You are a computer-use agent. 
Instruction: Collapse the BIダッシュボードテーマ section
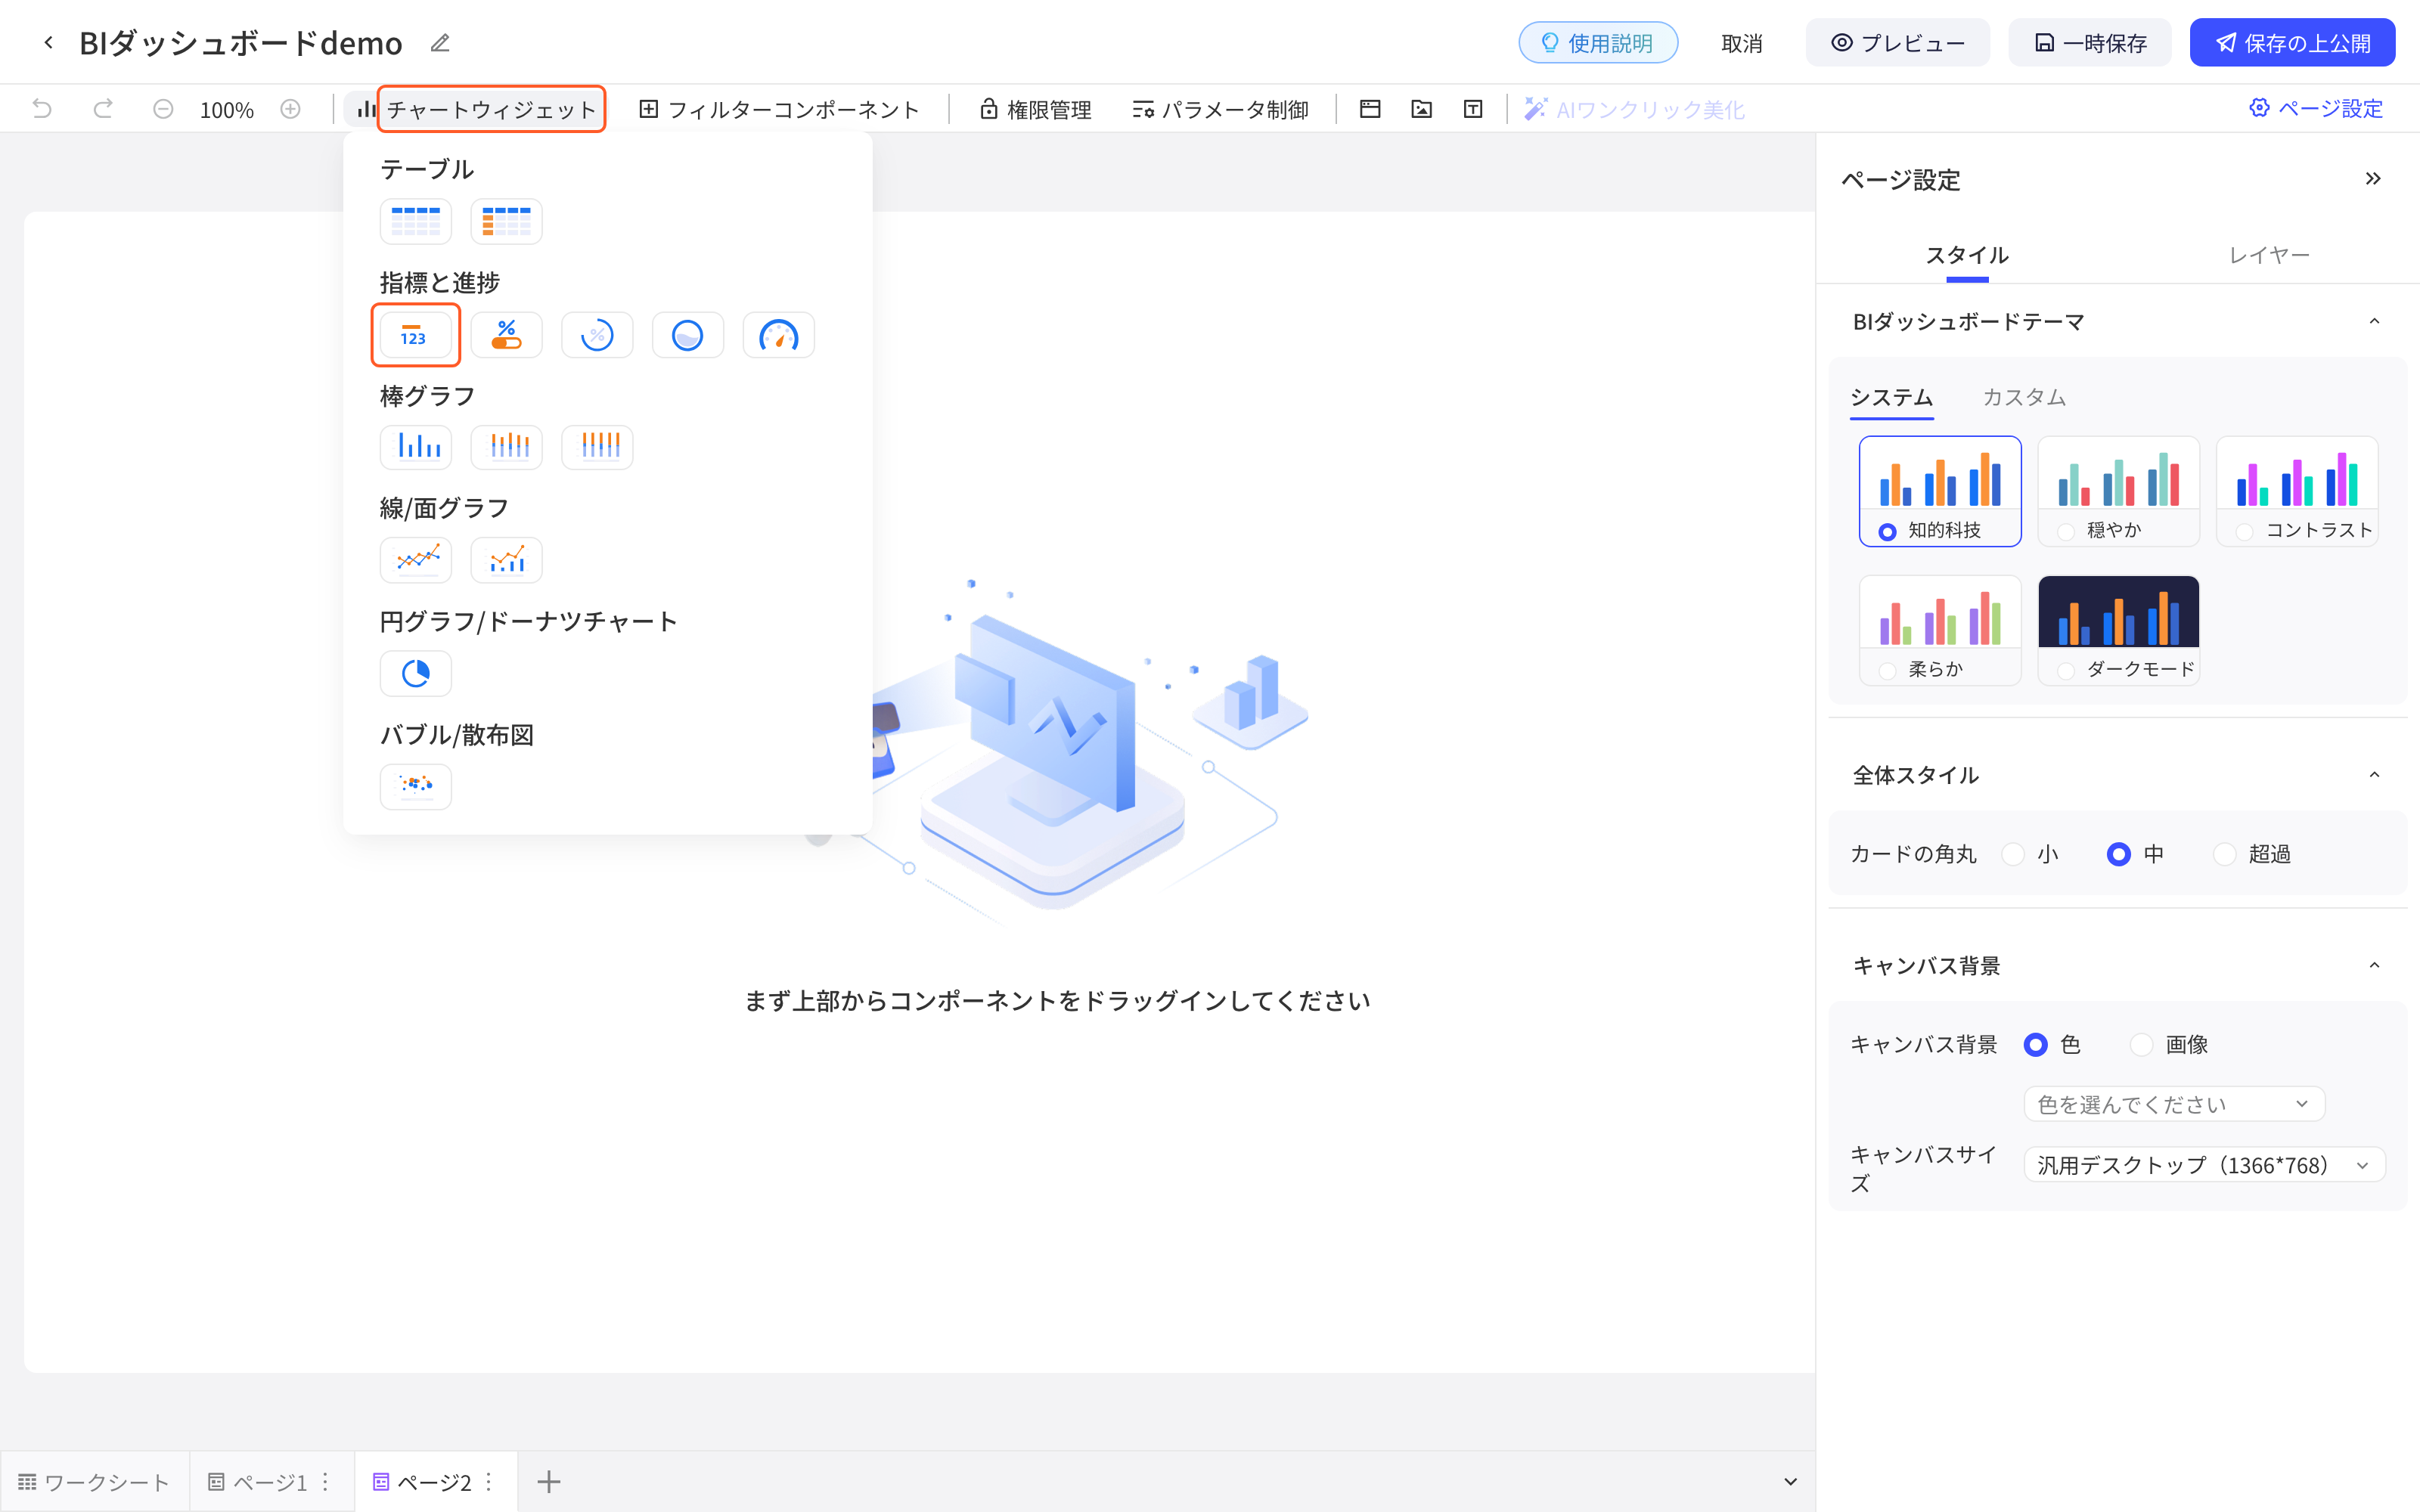tap(2374, 321)
